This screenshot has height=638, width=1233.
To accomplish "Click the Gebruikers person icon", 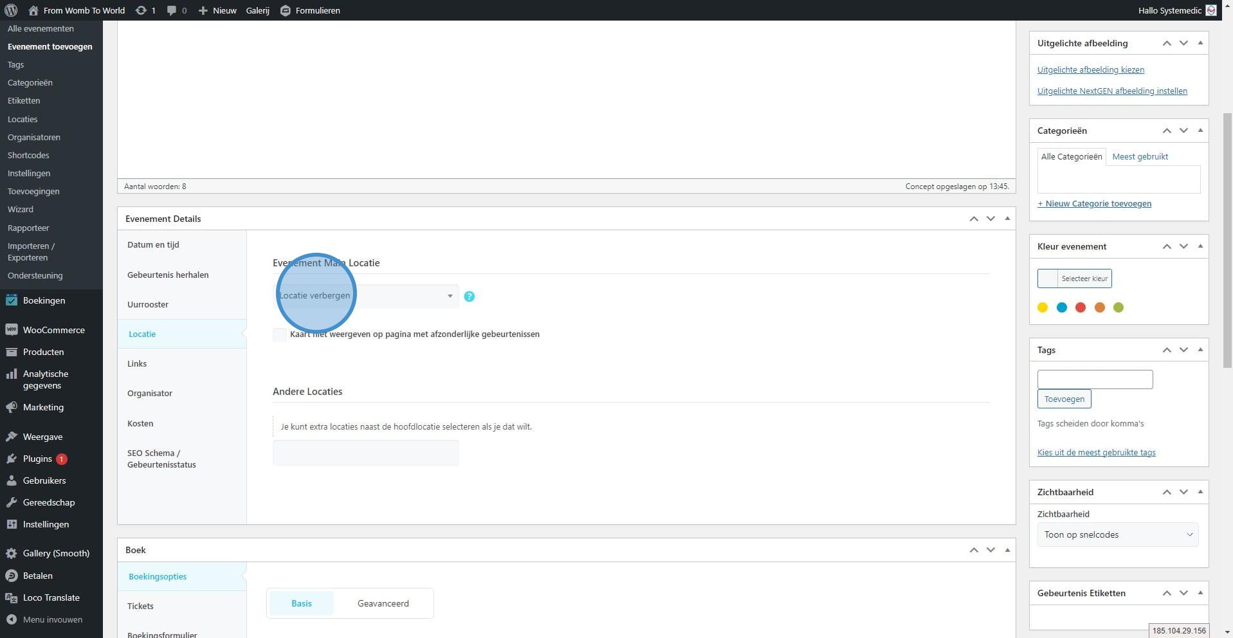I will coord(12,480).
